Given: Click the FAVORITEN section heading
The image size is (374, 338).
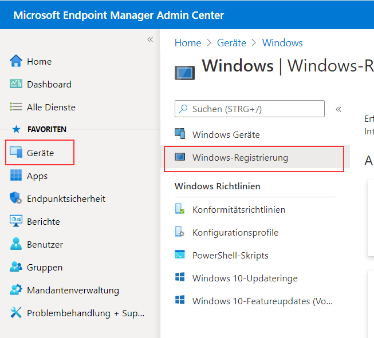Looking at the screenshot, I should tap(47, 129).
